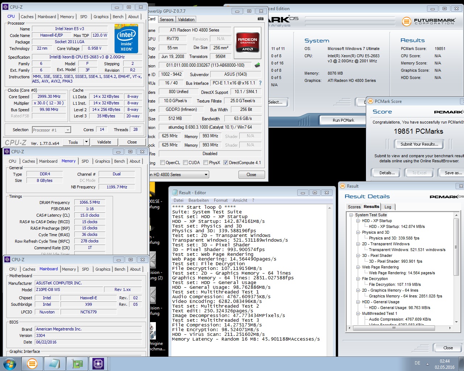This screenshot has height=371, width=464.
Task: Collapse the HDD - General Usage node
Action: point(358,302)
